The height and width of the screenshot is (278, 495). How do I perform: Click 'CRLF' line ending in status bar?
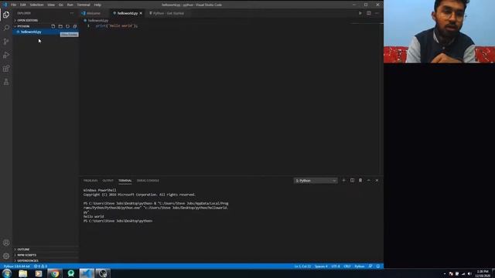pos(347,266)
